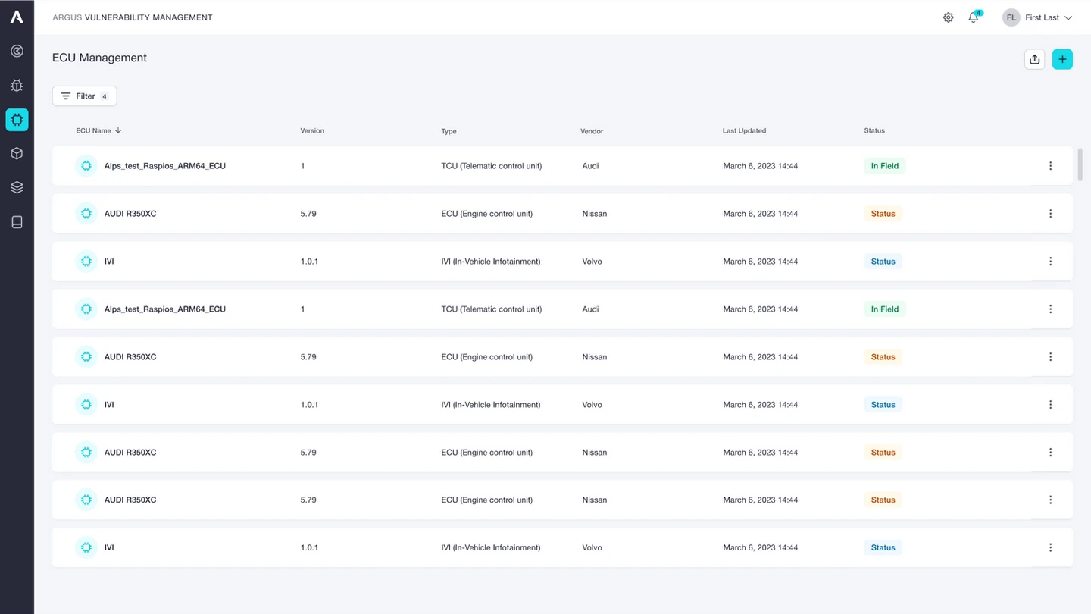Click the Status column header
Screen dimensions: 1091x614
874,130
